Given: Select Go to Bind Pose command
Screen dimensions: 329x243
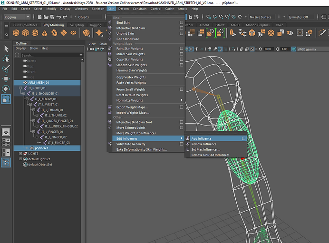Looking at the screenshot, I should [148, 39].
